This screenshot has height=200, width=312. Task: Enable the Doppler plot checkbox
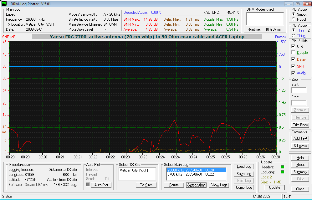tap(293, 52)
